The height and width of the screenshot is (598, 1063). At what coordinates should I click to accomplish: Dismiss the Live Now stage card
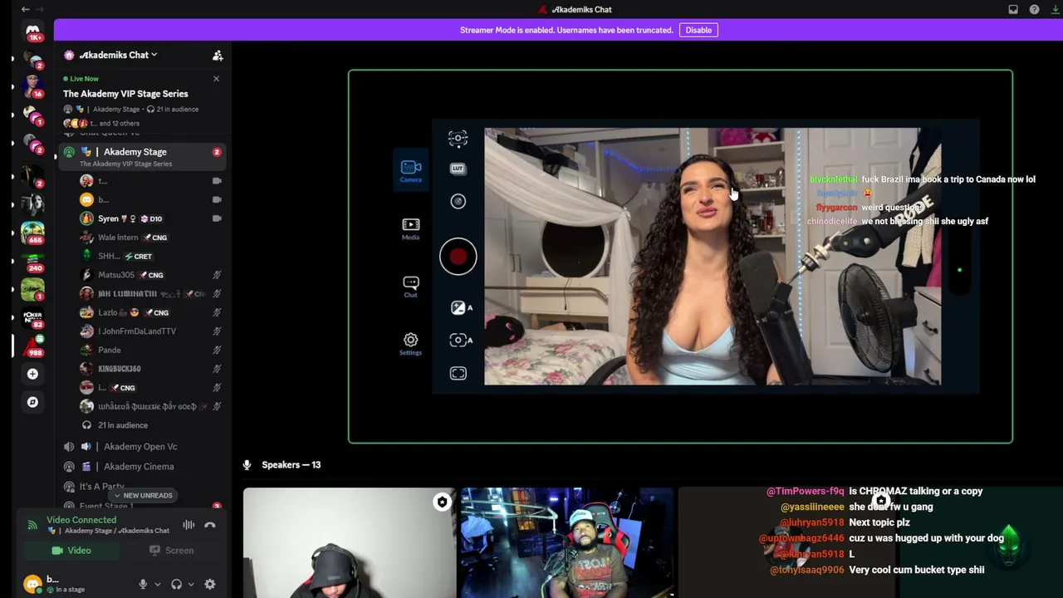coord(216,79)
